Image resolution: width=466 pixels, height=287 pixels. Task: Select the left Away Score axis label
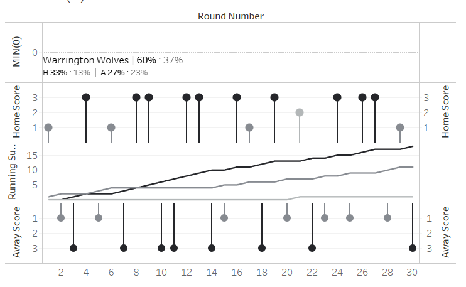pyautogui.click(x=18, y=232)
